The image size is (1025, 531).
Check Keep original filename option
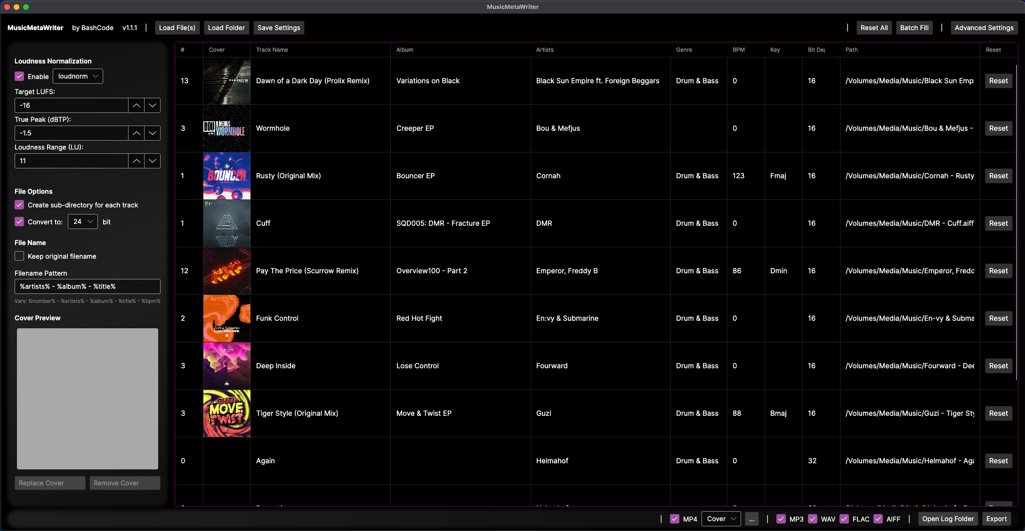point(19,256)
